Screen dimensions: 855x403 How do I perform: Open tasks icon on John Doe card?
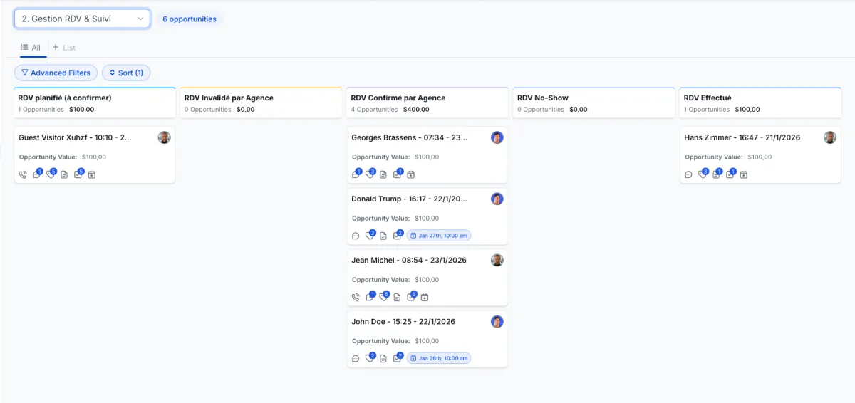coord(398,358)
